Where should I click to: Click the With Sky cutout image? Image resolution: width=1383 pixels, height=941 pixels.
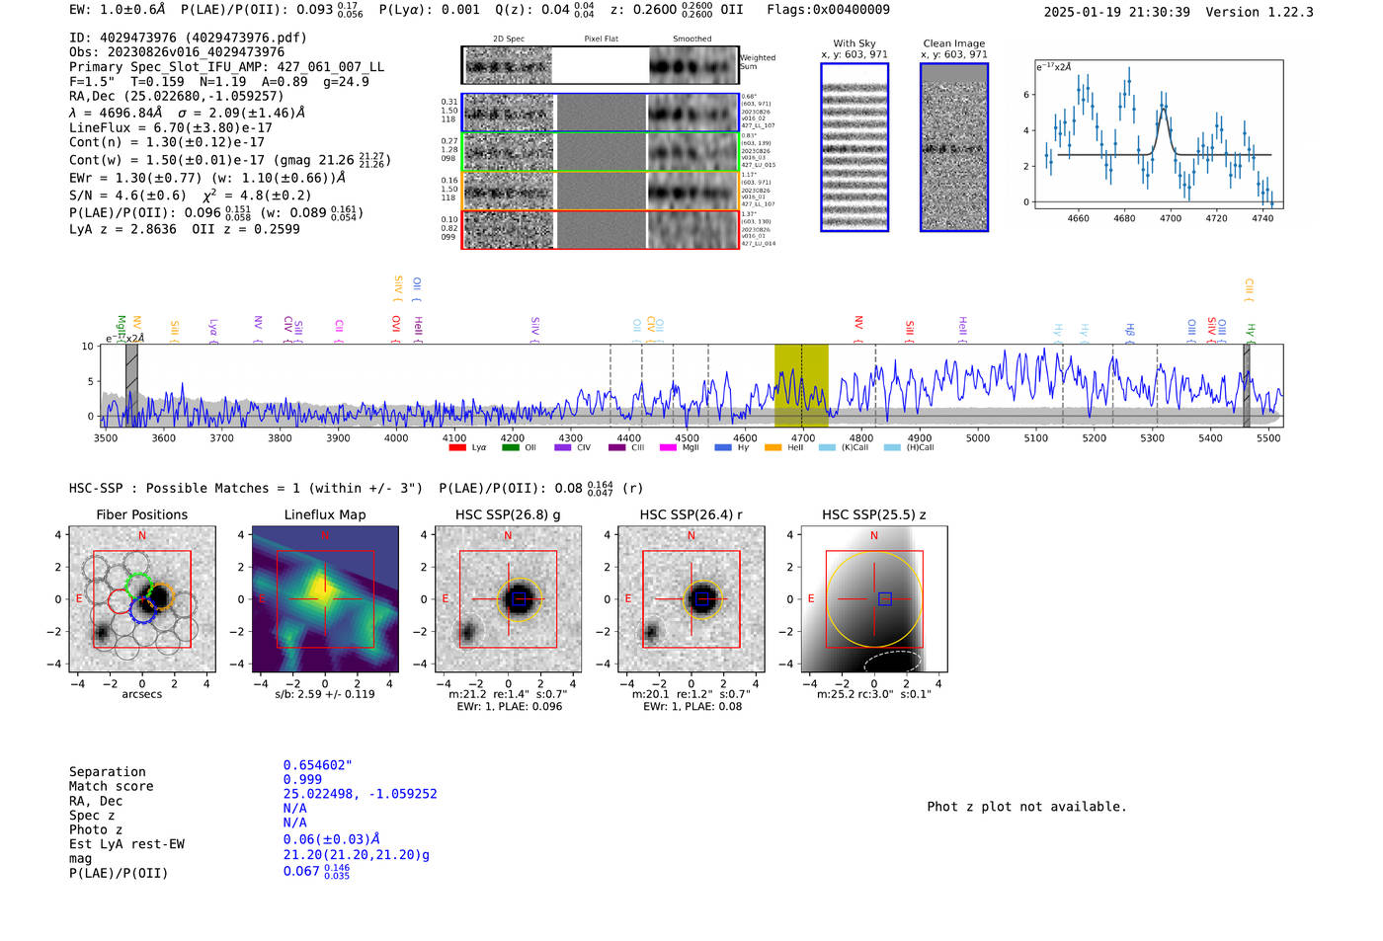tap(854, 147)
